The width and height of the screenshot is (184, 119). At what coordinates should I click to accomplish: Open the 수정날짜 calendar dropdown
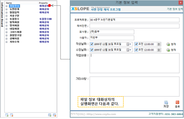129,50
